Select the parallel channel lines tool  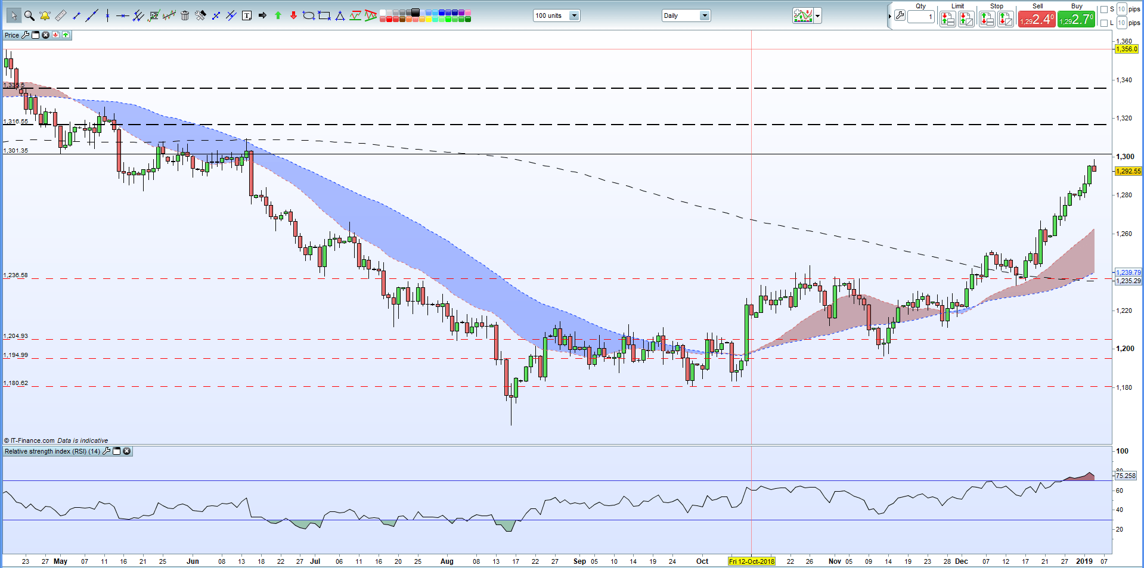[x=231, y=15]
